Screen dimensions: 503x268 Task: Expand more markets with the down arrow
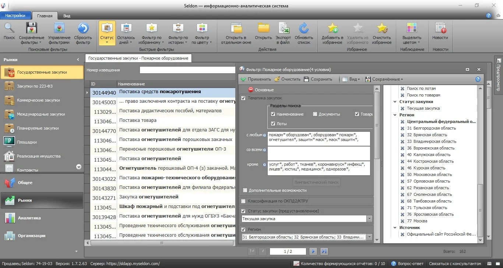pos(78,167)
